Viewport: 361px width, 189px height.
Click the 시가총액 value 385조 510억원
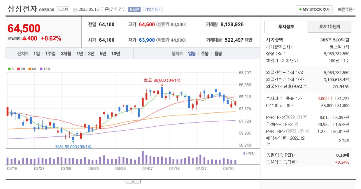[335, 40]
